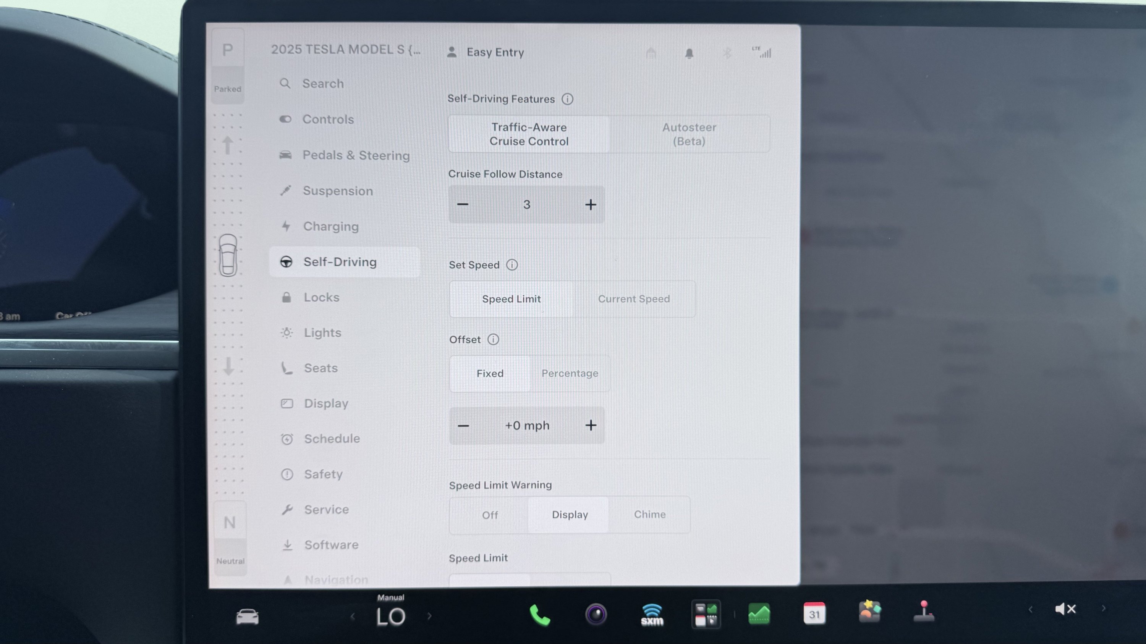The image size is (1146, 644).
Task: Decrease Cruise Follow Distance with minus
Action: coord(463,205)
